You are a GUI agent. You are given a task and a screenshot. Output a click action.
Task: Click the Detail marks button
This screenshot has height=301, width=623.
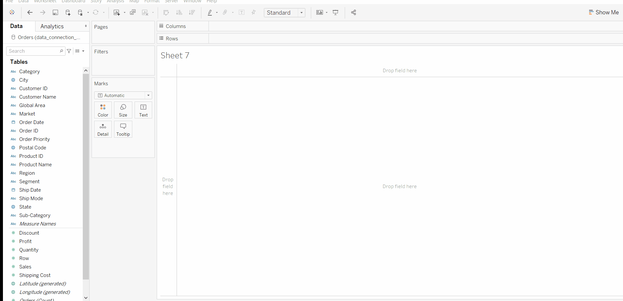[x=103, y=130]
